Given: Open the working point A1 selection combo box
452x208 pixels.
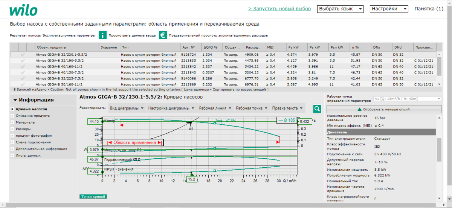Looking at the screenshot, I should [407, 99].
